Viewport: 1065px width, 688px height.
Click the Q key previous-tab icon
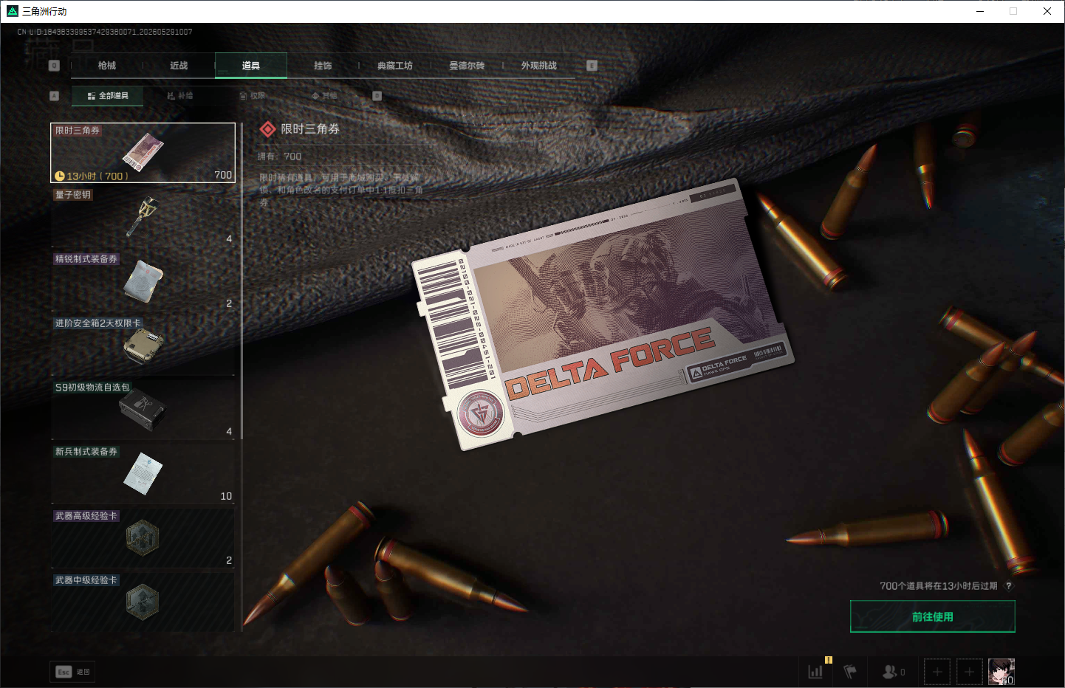[54, 66]
